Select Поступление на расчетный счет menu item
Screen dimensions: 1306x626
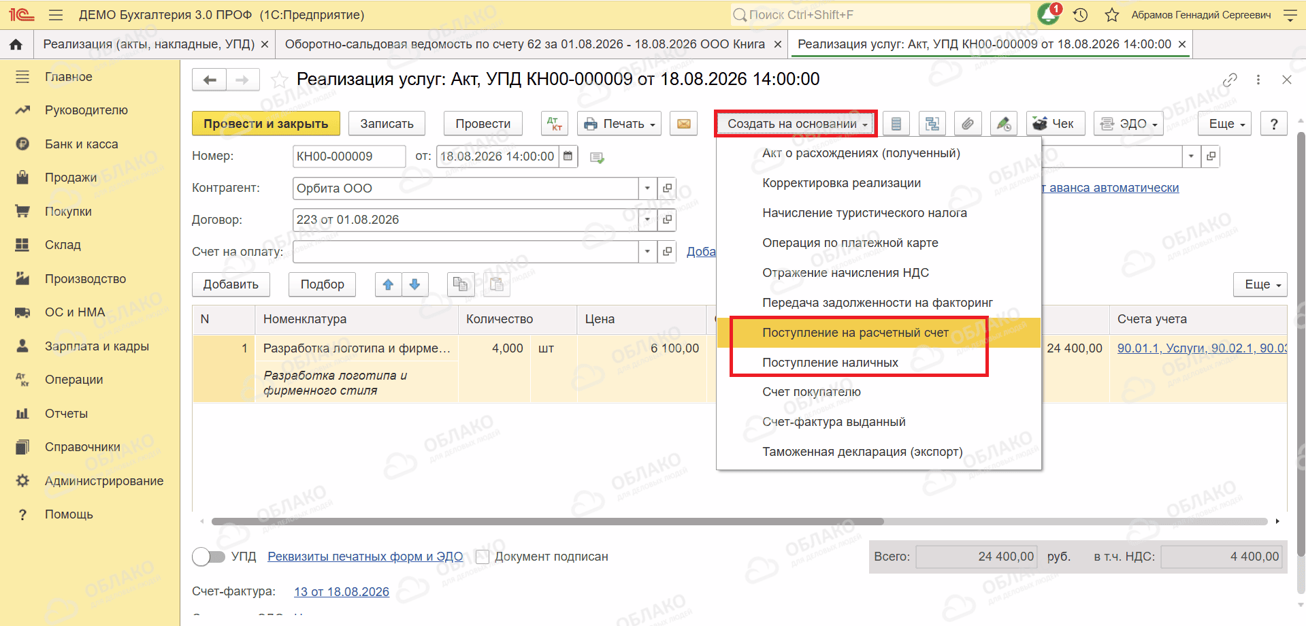[x=855, y=333]
